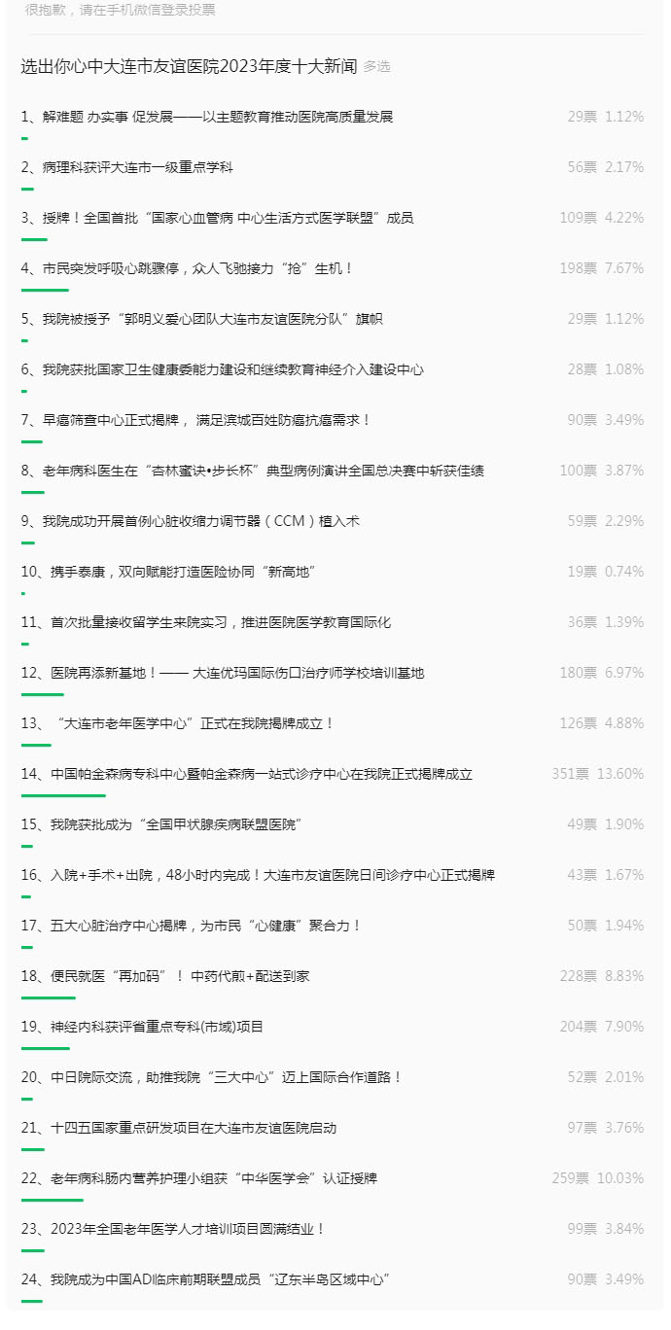
Task: Choose option 10 携手泰康
Action: 168,572
